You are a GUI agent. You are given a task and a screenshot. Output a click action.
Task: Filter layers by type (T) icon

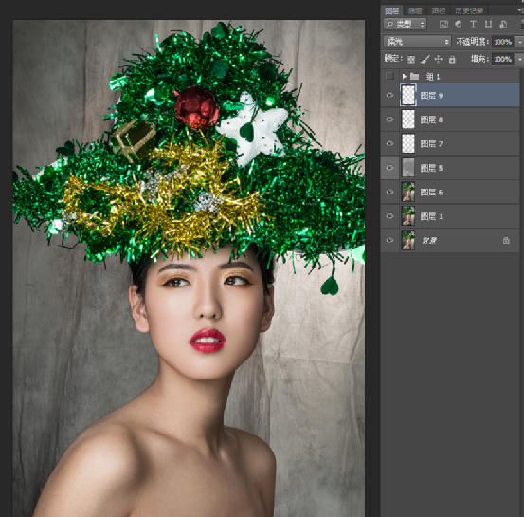point(473,24)
